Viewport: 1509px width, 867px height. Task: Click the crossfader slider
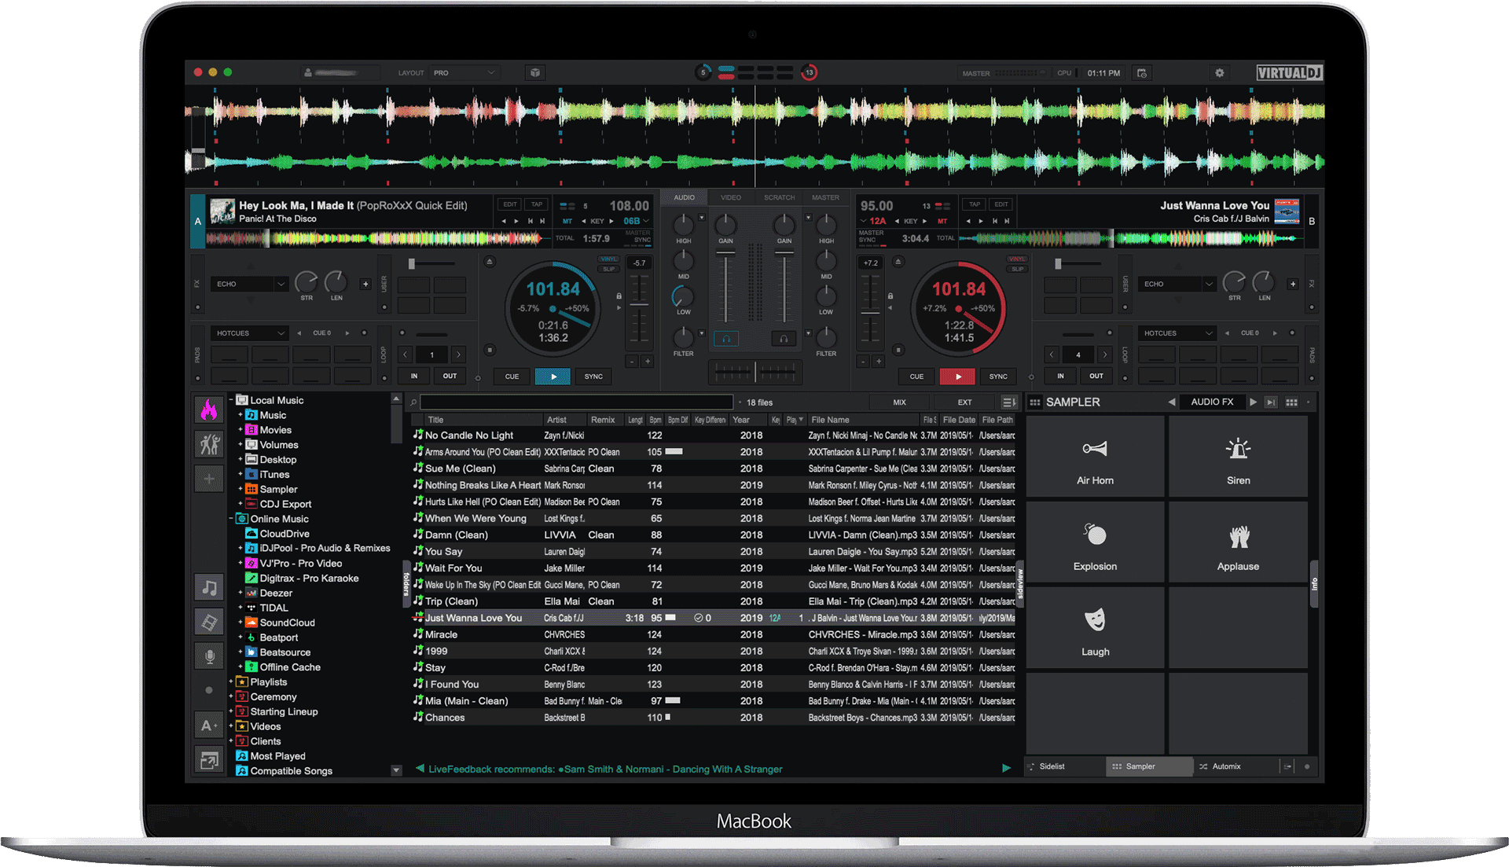coord(754,370)
